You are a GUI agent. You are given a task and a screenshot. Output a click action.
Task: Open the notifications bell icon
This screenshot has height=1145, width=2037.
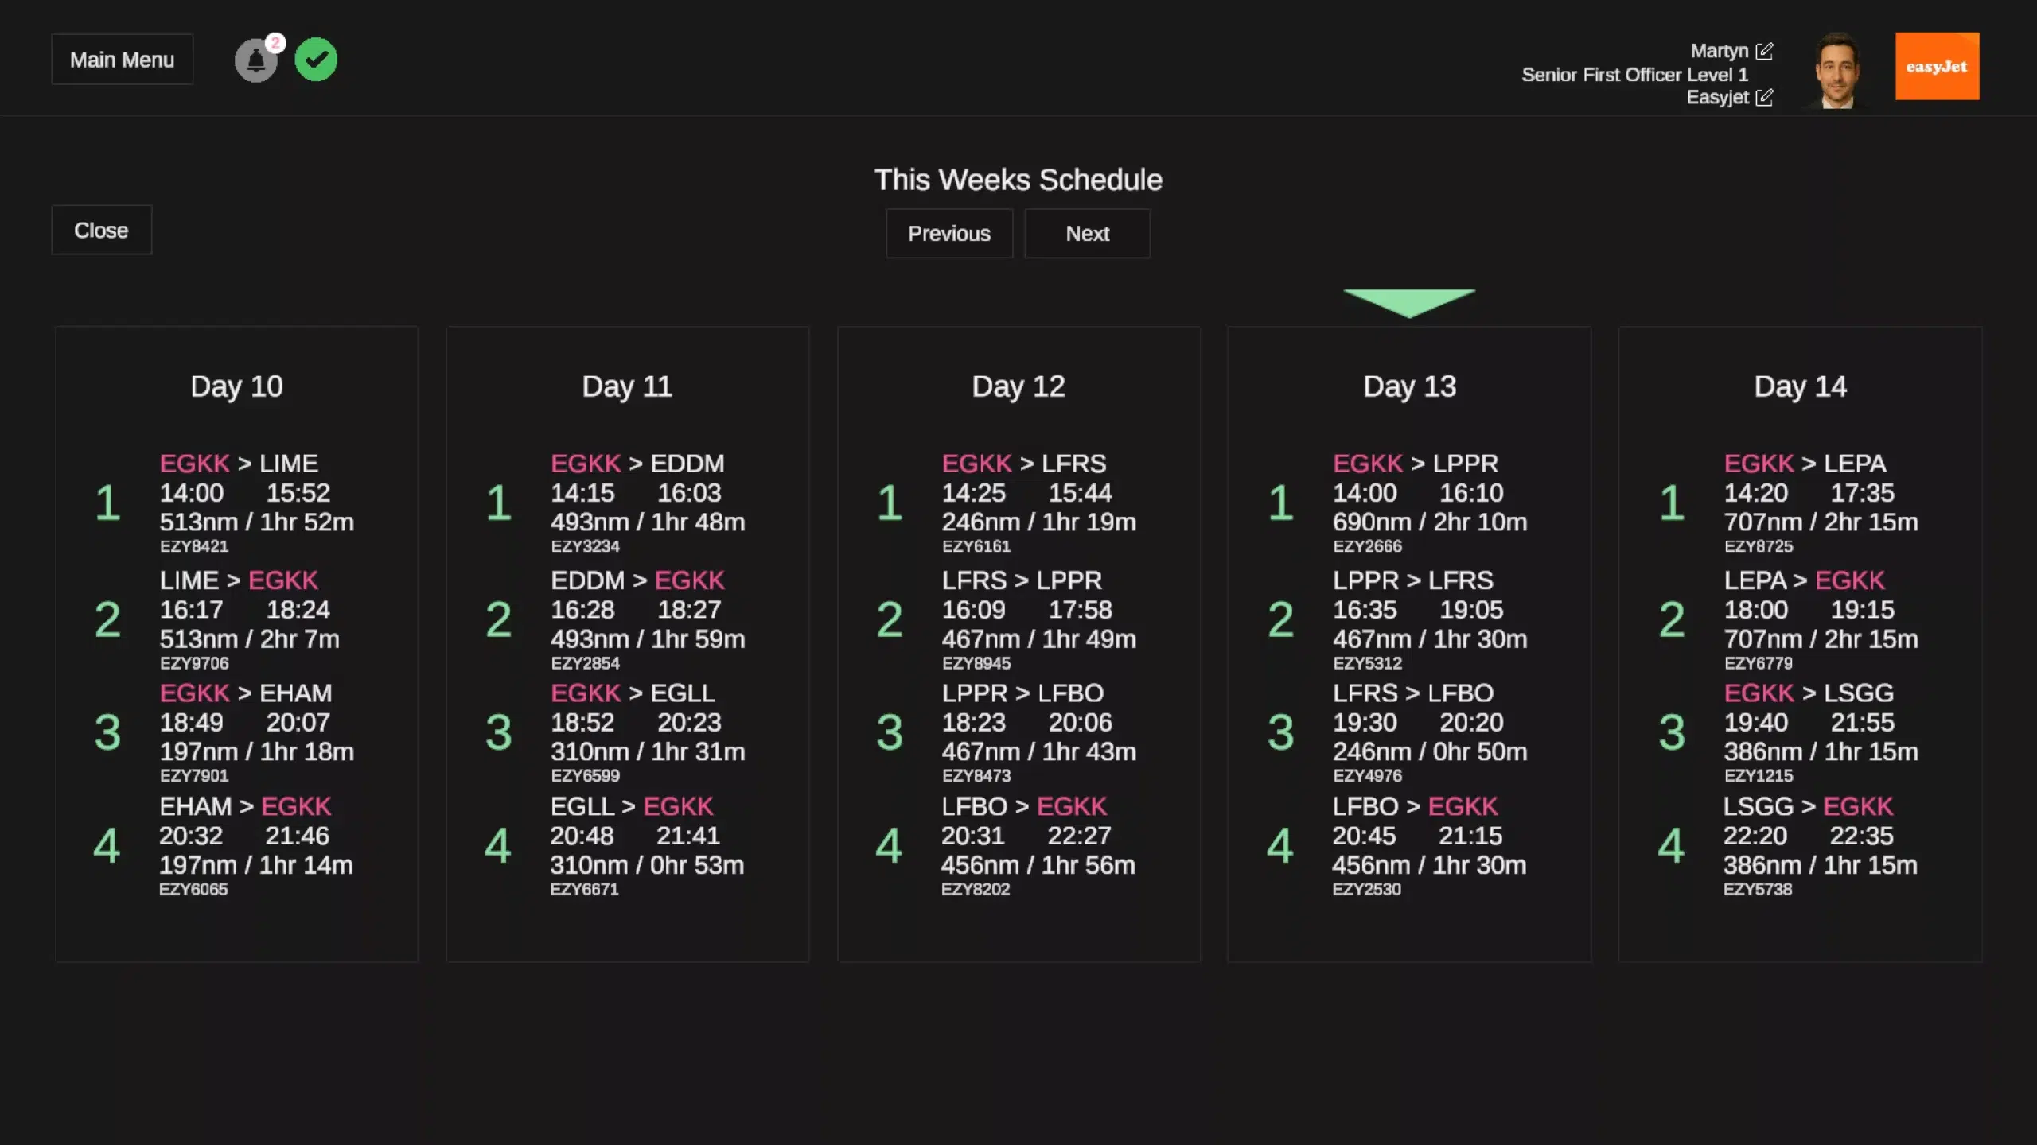coord(256,60)
